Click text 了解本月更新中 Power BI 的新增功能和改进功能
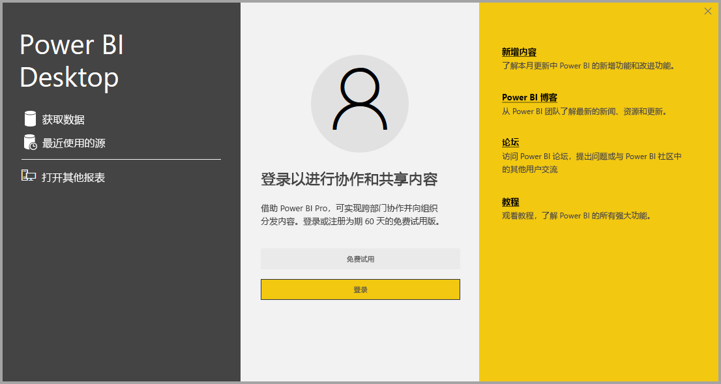 [x=588, y=66]
